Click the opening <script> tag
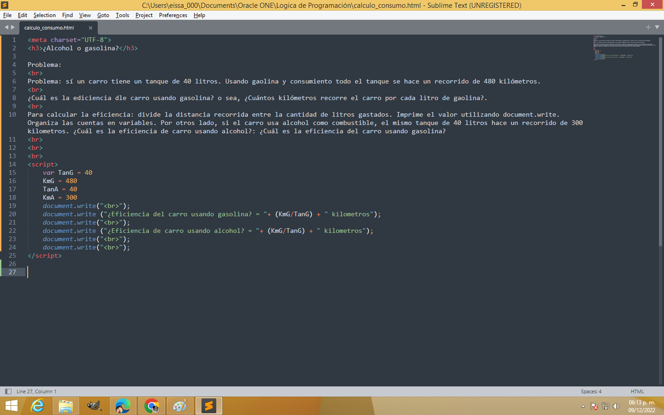The image size is (664, 415). (43, 164)
